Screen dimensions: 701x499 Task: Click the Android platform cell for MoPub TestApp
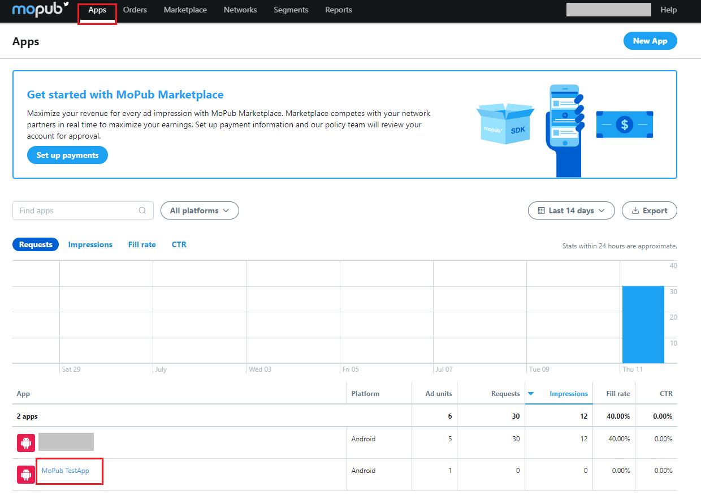[364, 471]
